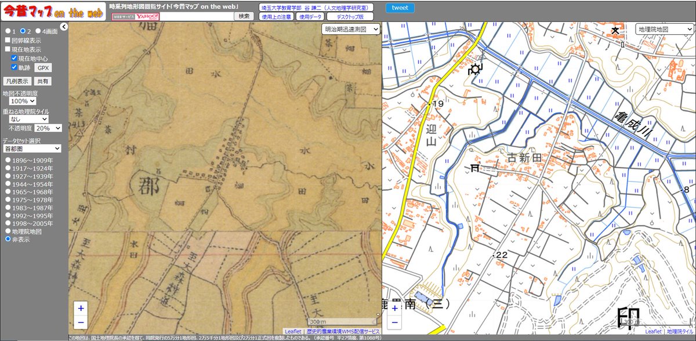696x341 pixels.
Task: Zoom out on the right GSI map
Action: click(x=394, y=322)
